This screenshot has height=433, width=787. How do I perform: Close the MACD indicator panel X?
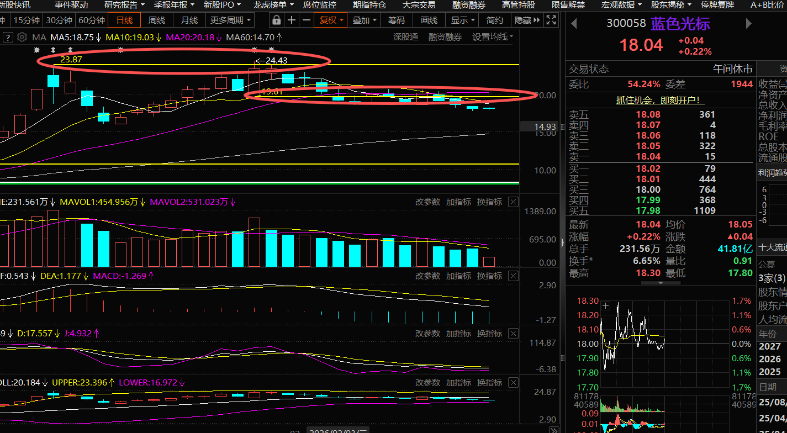513,276
